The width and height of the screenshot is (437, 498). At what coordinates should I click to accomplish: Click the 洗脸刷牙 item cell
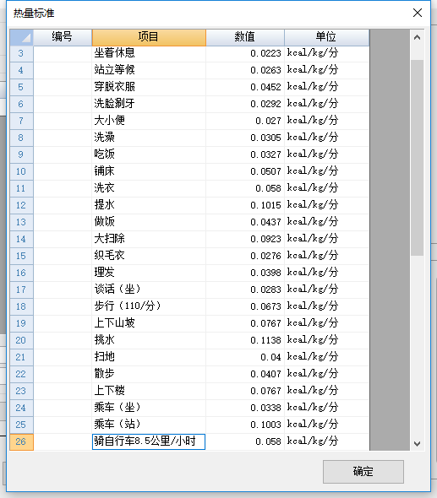point(149,104)
